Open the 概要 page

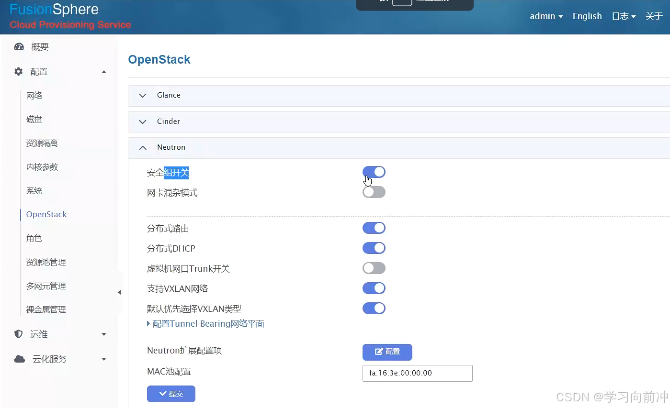tap(40, 47)
